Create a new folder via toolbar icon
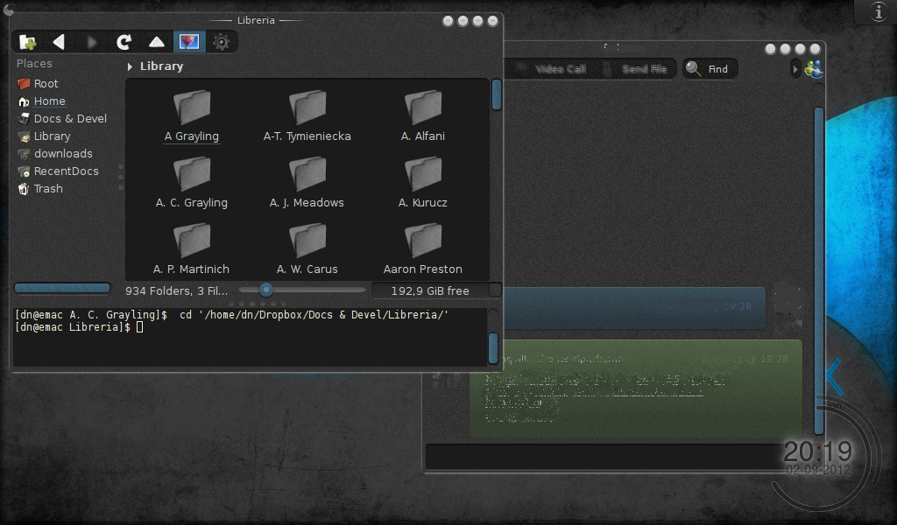The image size is (897, 525). click(x=27, y=42)
